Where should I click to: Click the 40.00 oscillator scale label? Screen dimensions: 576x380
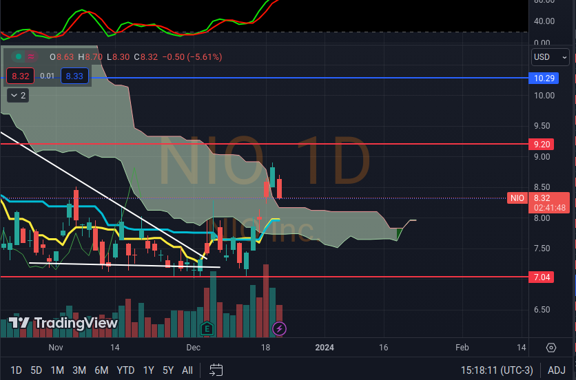click(544, 21)
